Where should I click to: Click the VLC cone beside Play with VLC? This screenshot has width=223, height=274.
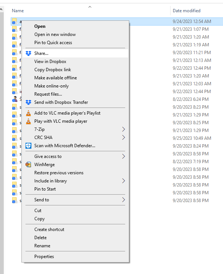(x=28, y=121)
